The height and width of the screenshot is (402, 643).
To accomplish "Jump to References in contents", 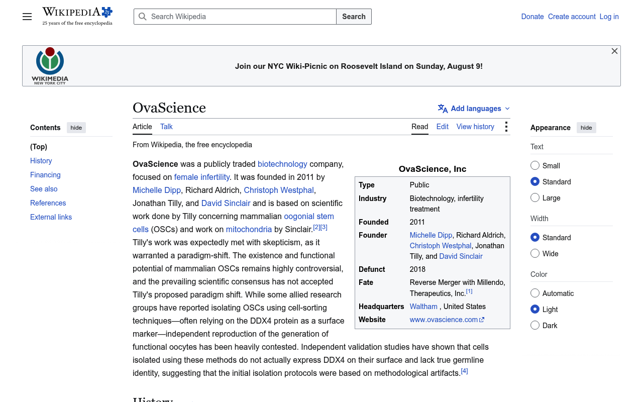I will pos(48,203).
